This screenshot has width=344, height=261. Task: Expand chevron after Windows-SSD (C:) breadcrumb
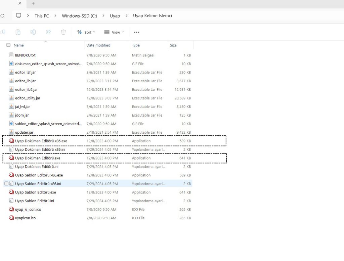103,16
